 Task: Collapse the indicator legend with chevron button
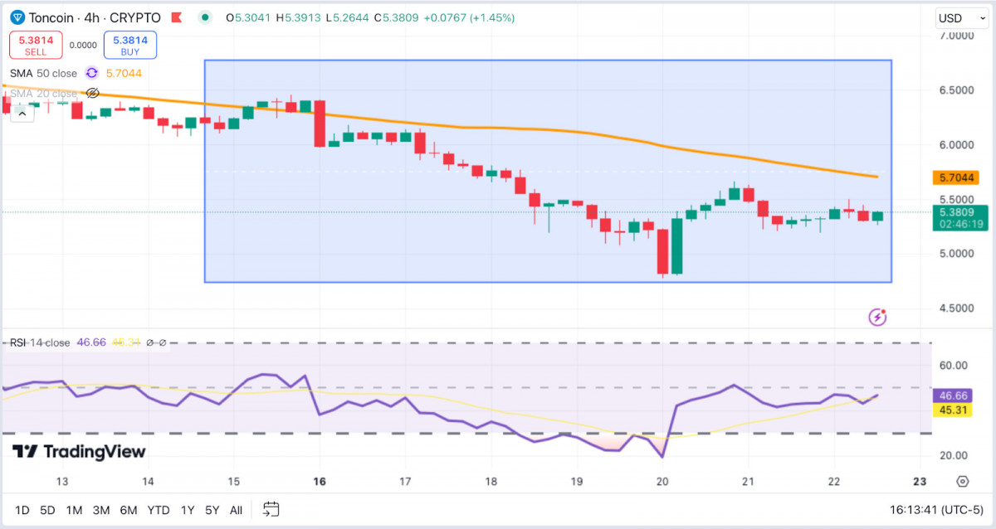[22, 114]
